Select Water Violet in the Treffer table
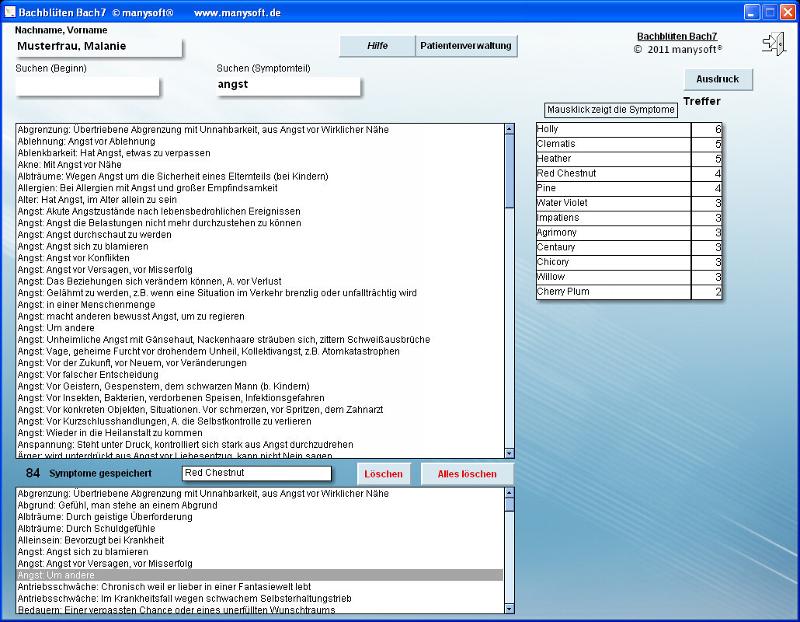800x622 pixels. 614,203
